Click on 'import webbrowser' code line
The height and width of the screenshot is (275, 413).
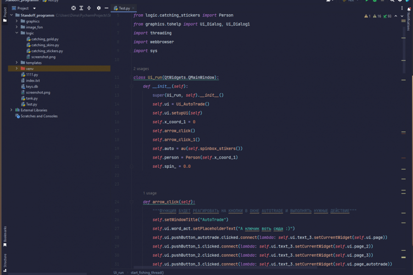pyautogui.click(x=154, y=42)
